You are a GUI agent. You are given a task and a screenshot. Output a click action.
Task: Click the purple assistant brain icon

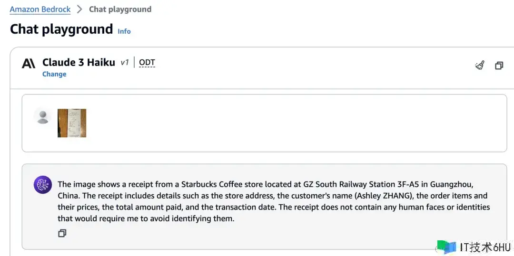pos(43,185)
